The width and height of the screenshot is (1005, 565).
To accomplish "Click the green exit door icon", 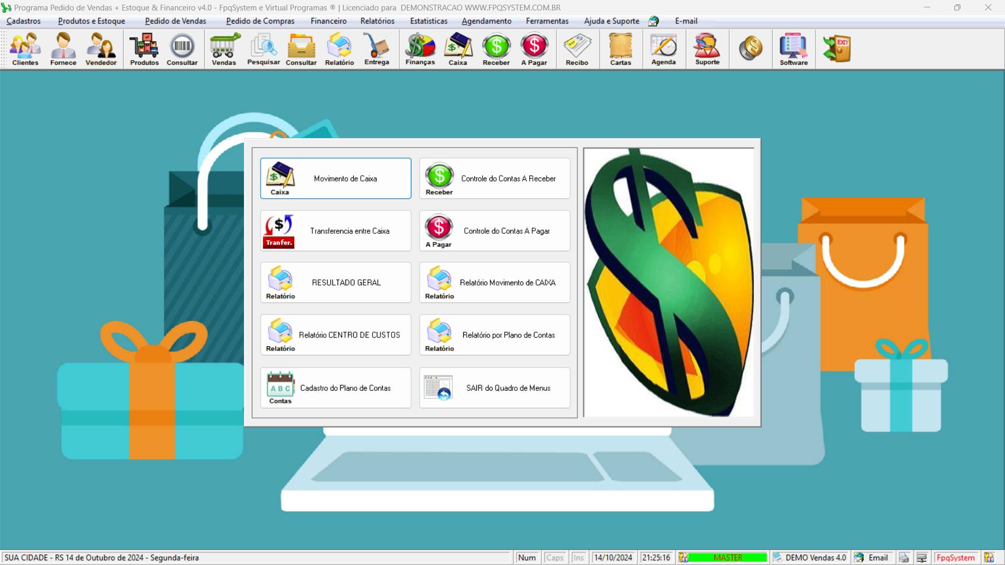I will pos(836,49).
